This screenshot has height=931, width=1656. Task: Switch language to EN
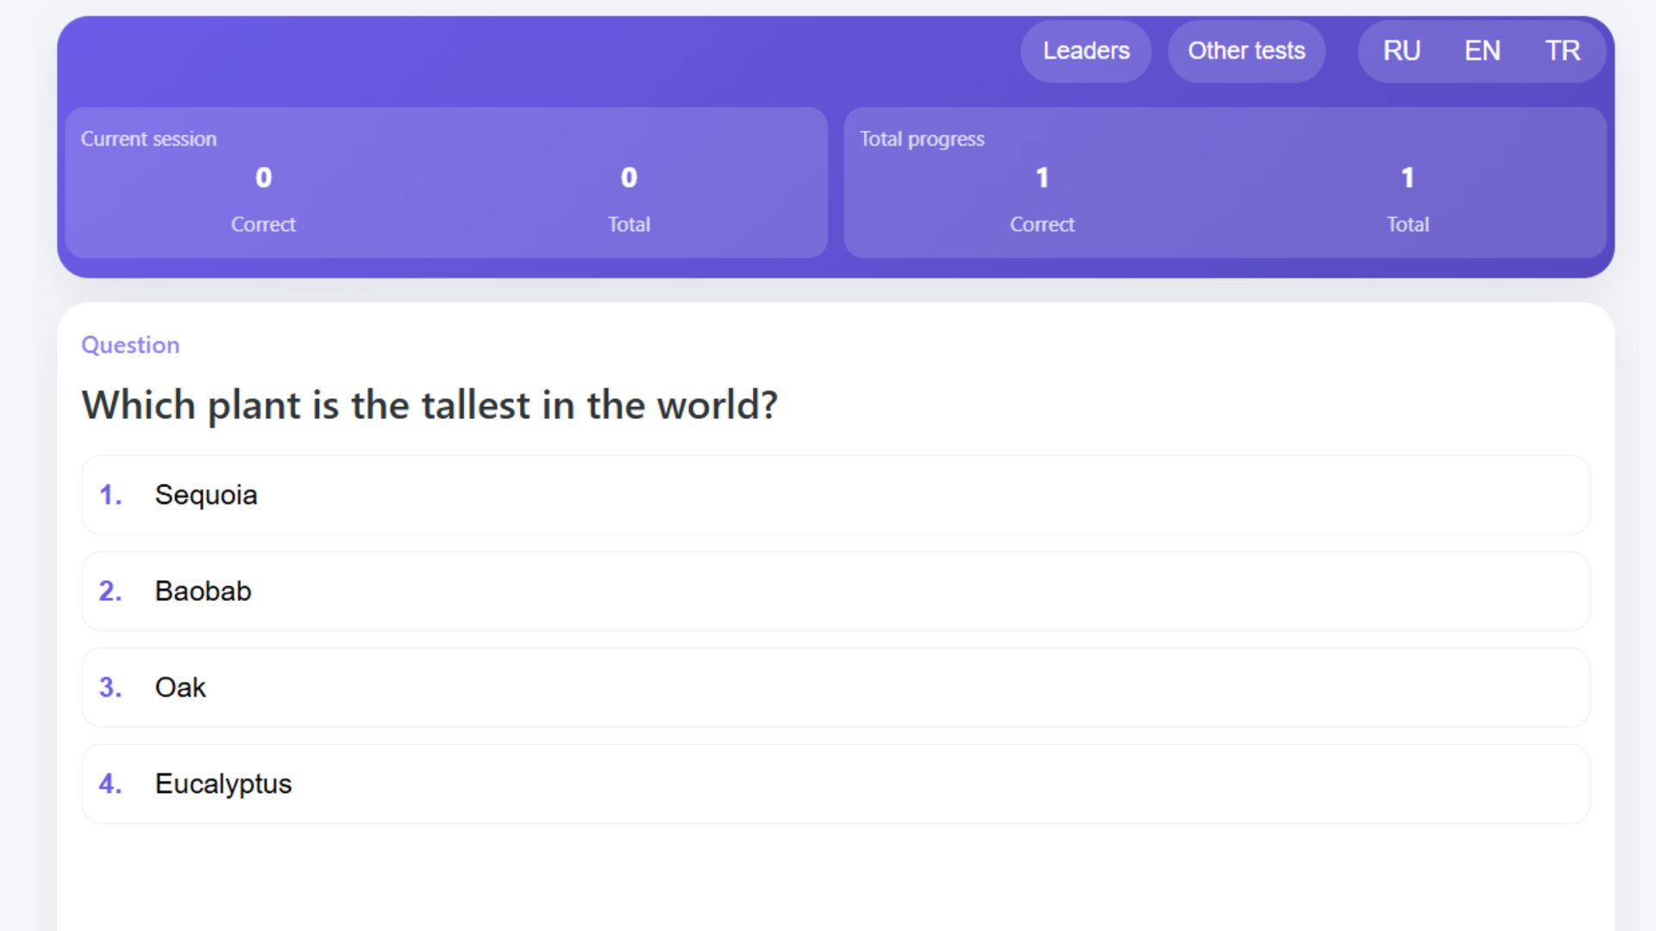[1482, 51]
